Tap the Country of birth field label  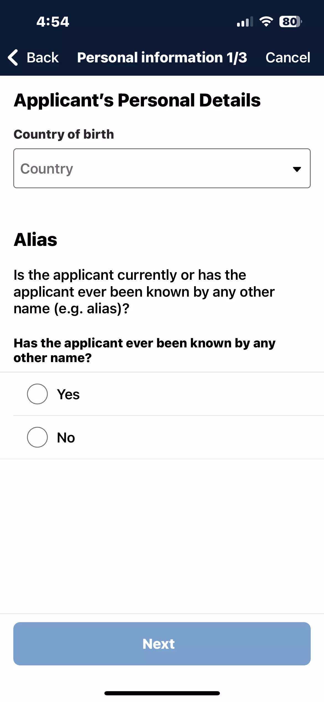coord(64,134)
